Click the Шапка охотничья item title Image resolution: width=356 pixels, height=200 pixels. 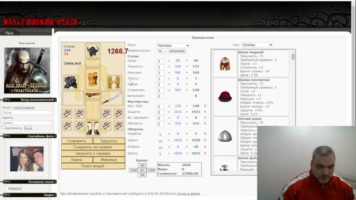click(x=254, y=80)
